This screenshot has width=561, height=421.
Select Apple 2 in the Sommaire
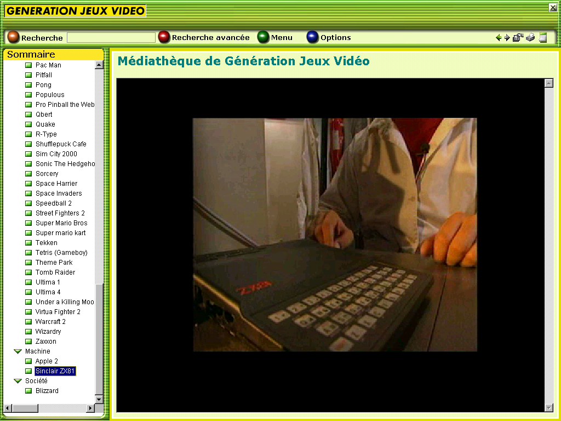point(47,361)
